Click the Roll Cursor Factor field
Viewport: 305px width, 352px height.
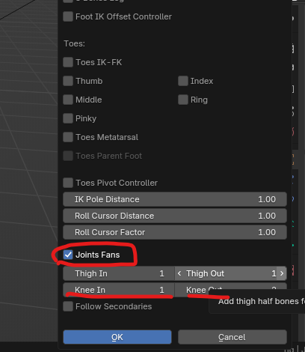pos(175,232)
